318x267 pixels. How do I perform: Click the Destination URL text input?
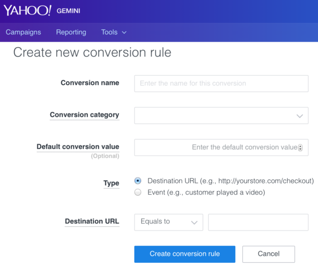pos(258,222)
